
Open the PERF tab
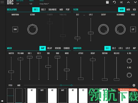[68, 9]
